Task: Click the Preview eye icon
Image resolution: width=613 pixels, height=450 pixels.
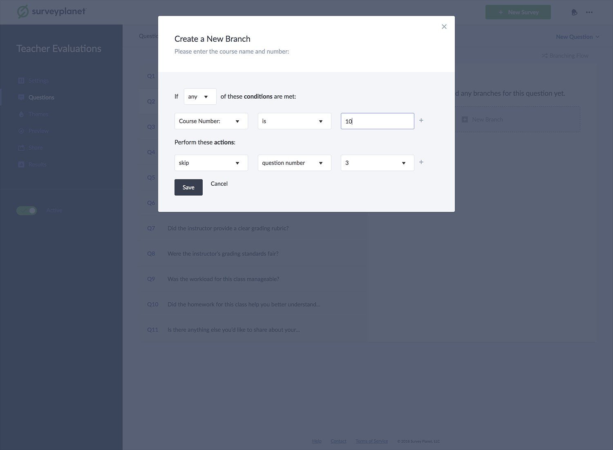Action: pos(21,131)
